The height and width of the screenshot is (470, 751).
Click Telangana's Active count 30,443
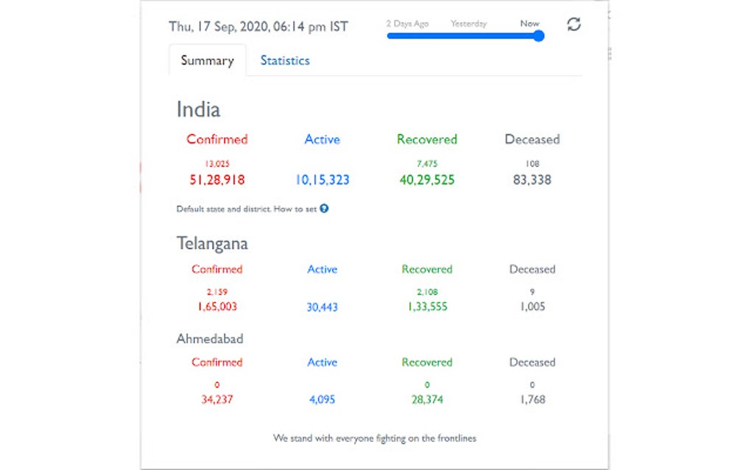[322, 306]
